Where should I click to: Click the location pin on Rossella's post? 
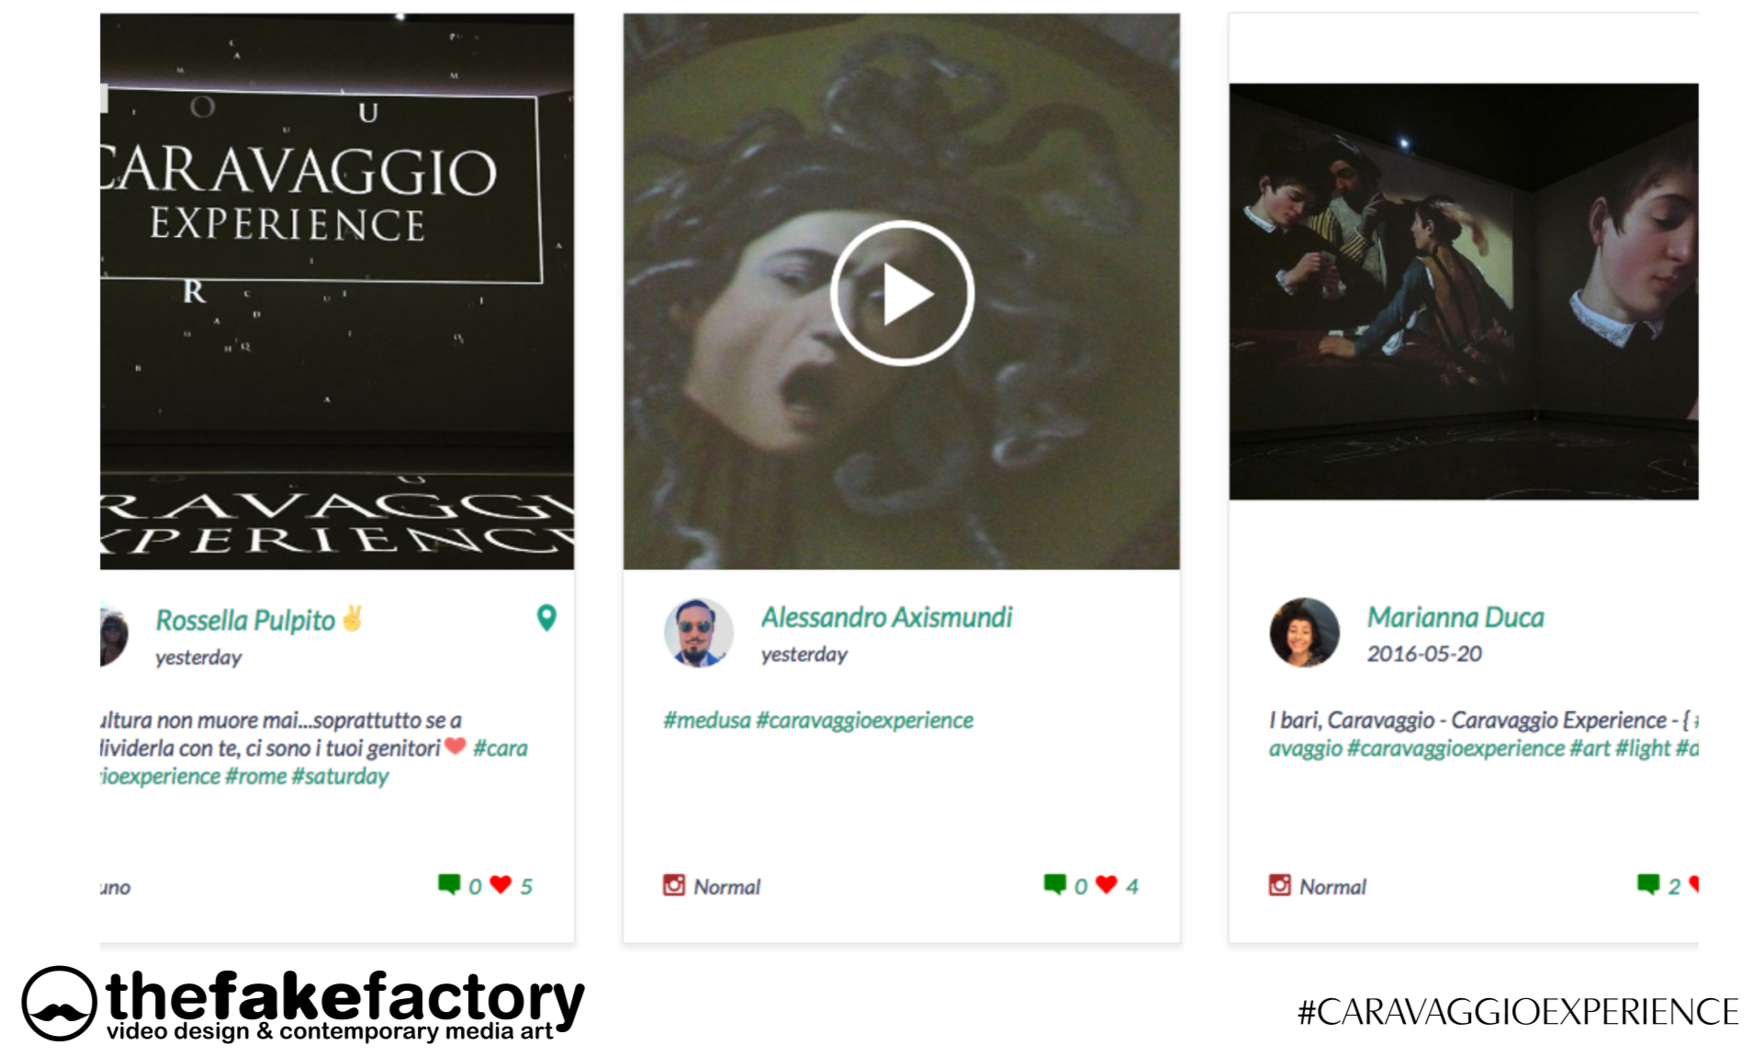546,618
